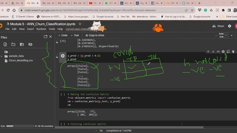Star the notebook Module 5
237x133 pixels.
tap(80, 24)
